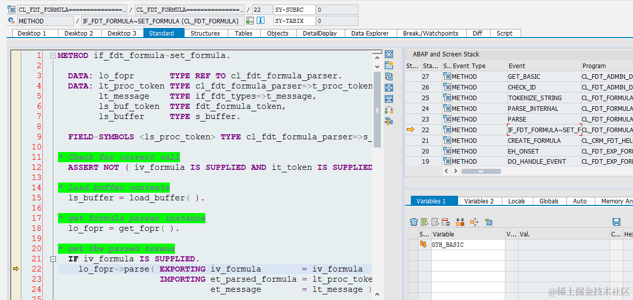633x300 pixels.
Task: Switch to the Structures tab
Action: pos(205,33)
